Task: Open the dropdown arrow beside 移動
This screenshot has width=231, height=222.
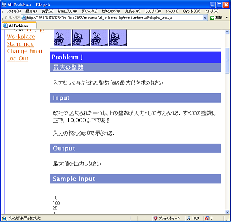Action: click(x=227, y=18)
